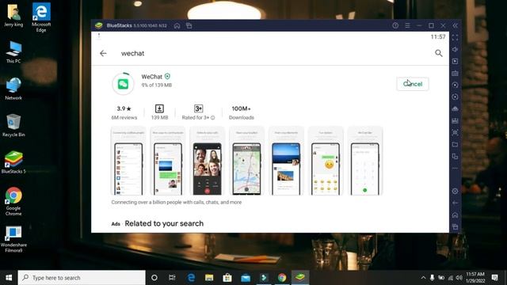Click the Windows taskbar search box
The image size is (507, 285).
82,278
